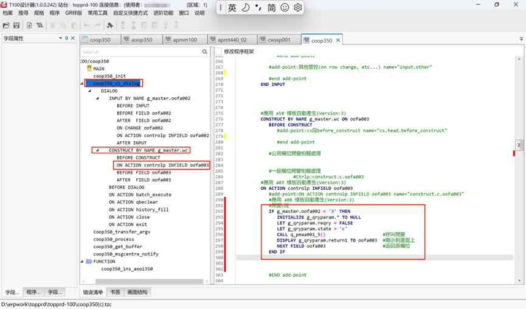Open the 搜寻 menu
The width and height of the screenshot is (526, 309).
click(23, 13)
